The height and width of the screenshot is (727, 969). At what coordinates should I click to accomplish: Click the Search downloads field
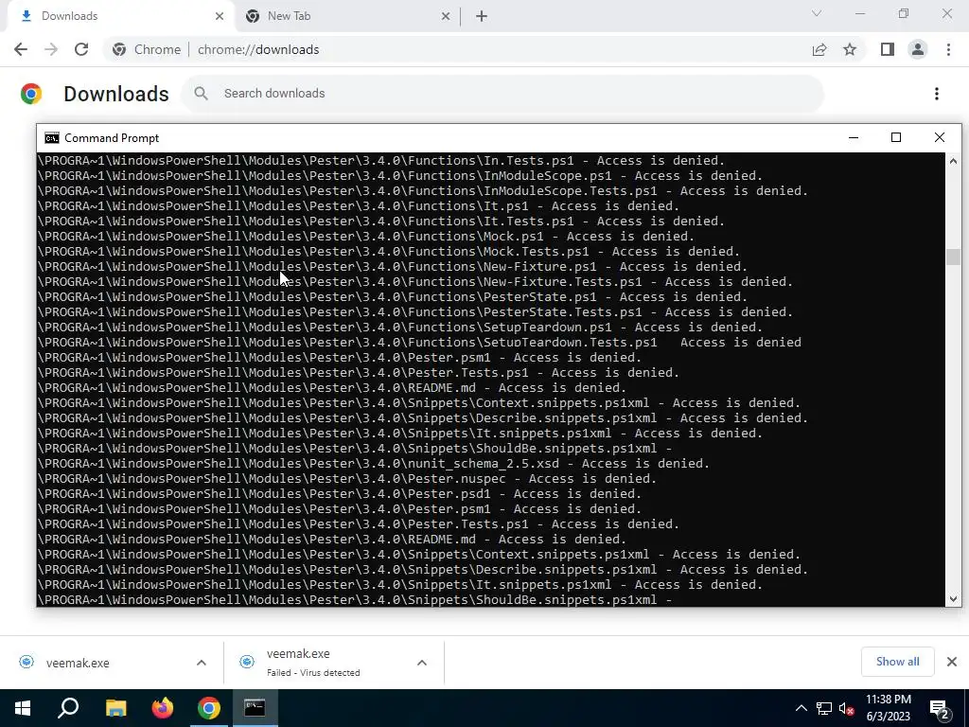pyautogui.click(x=503, y=94)
